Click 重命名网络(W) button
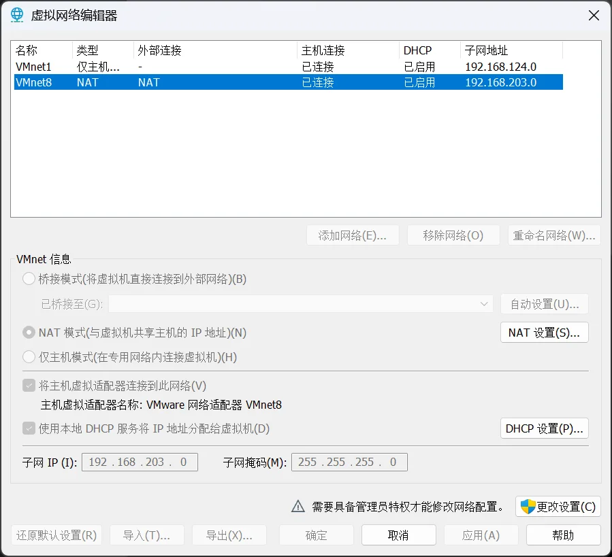Screen dimensions: 612x557 [x=554, y=235]
